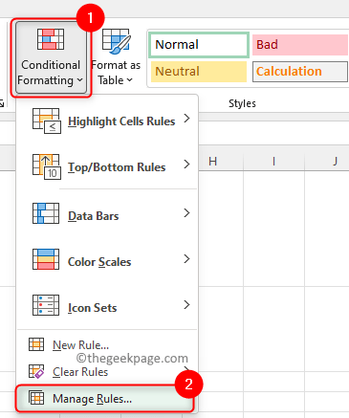
Task: Select Manage Rules... menu entry
Action: (105, 399)
